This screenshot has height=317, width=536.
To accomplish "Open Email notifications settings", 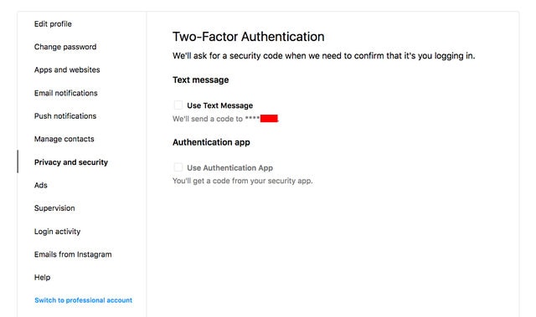I will point(66,93).
